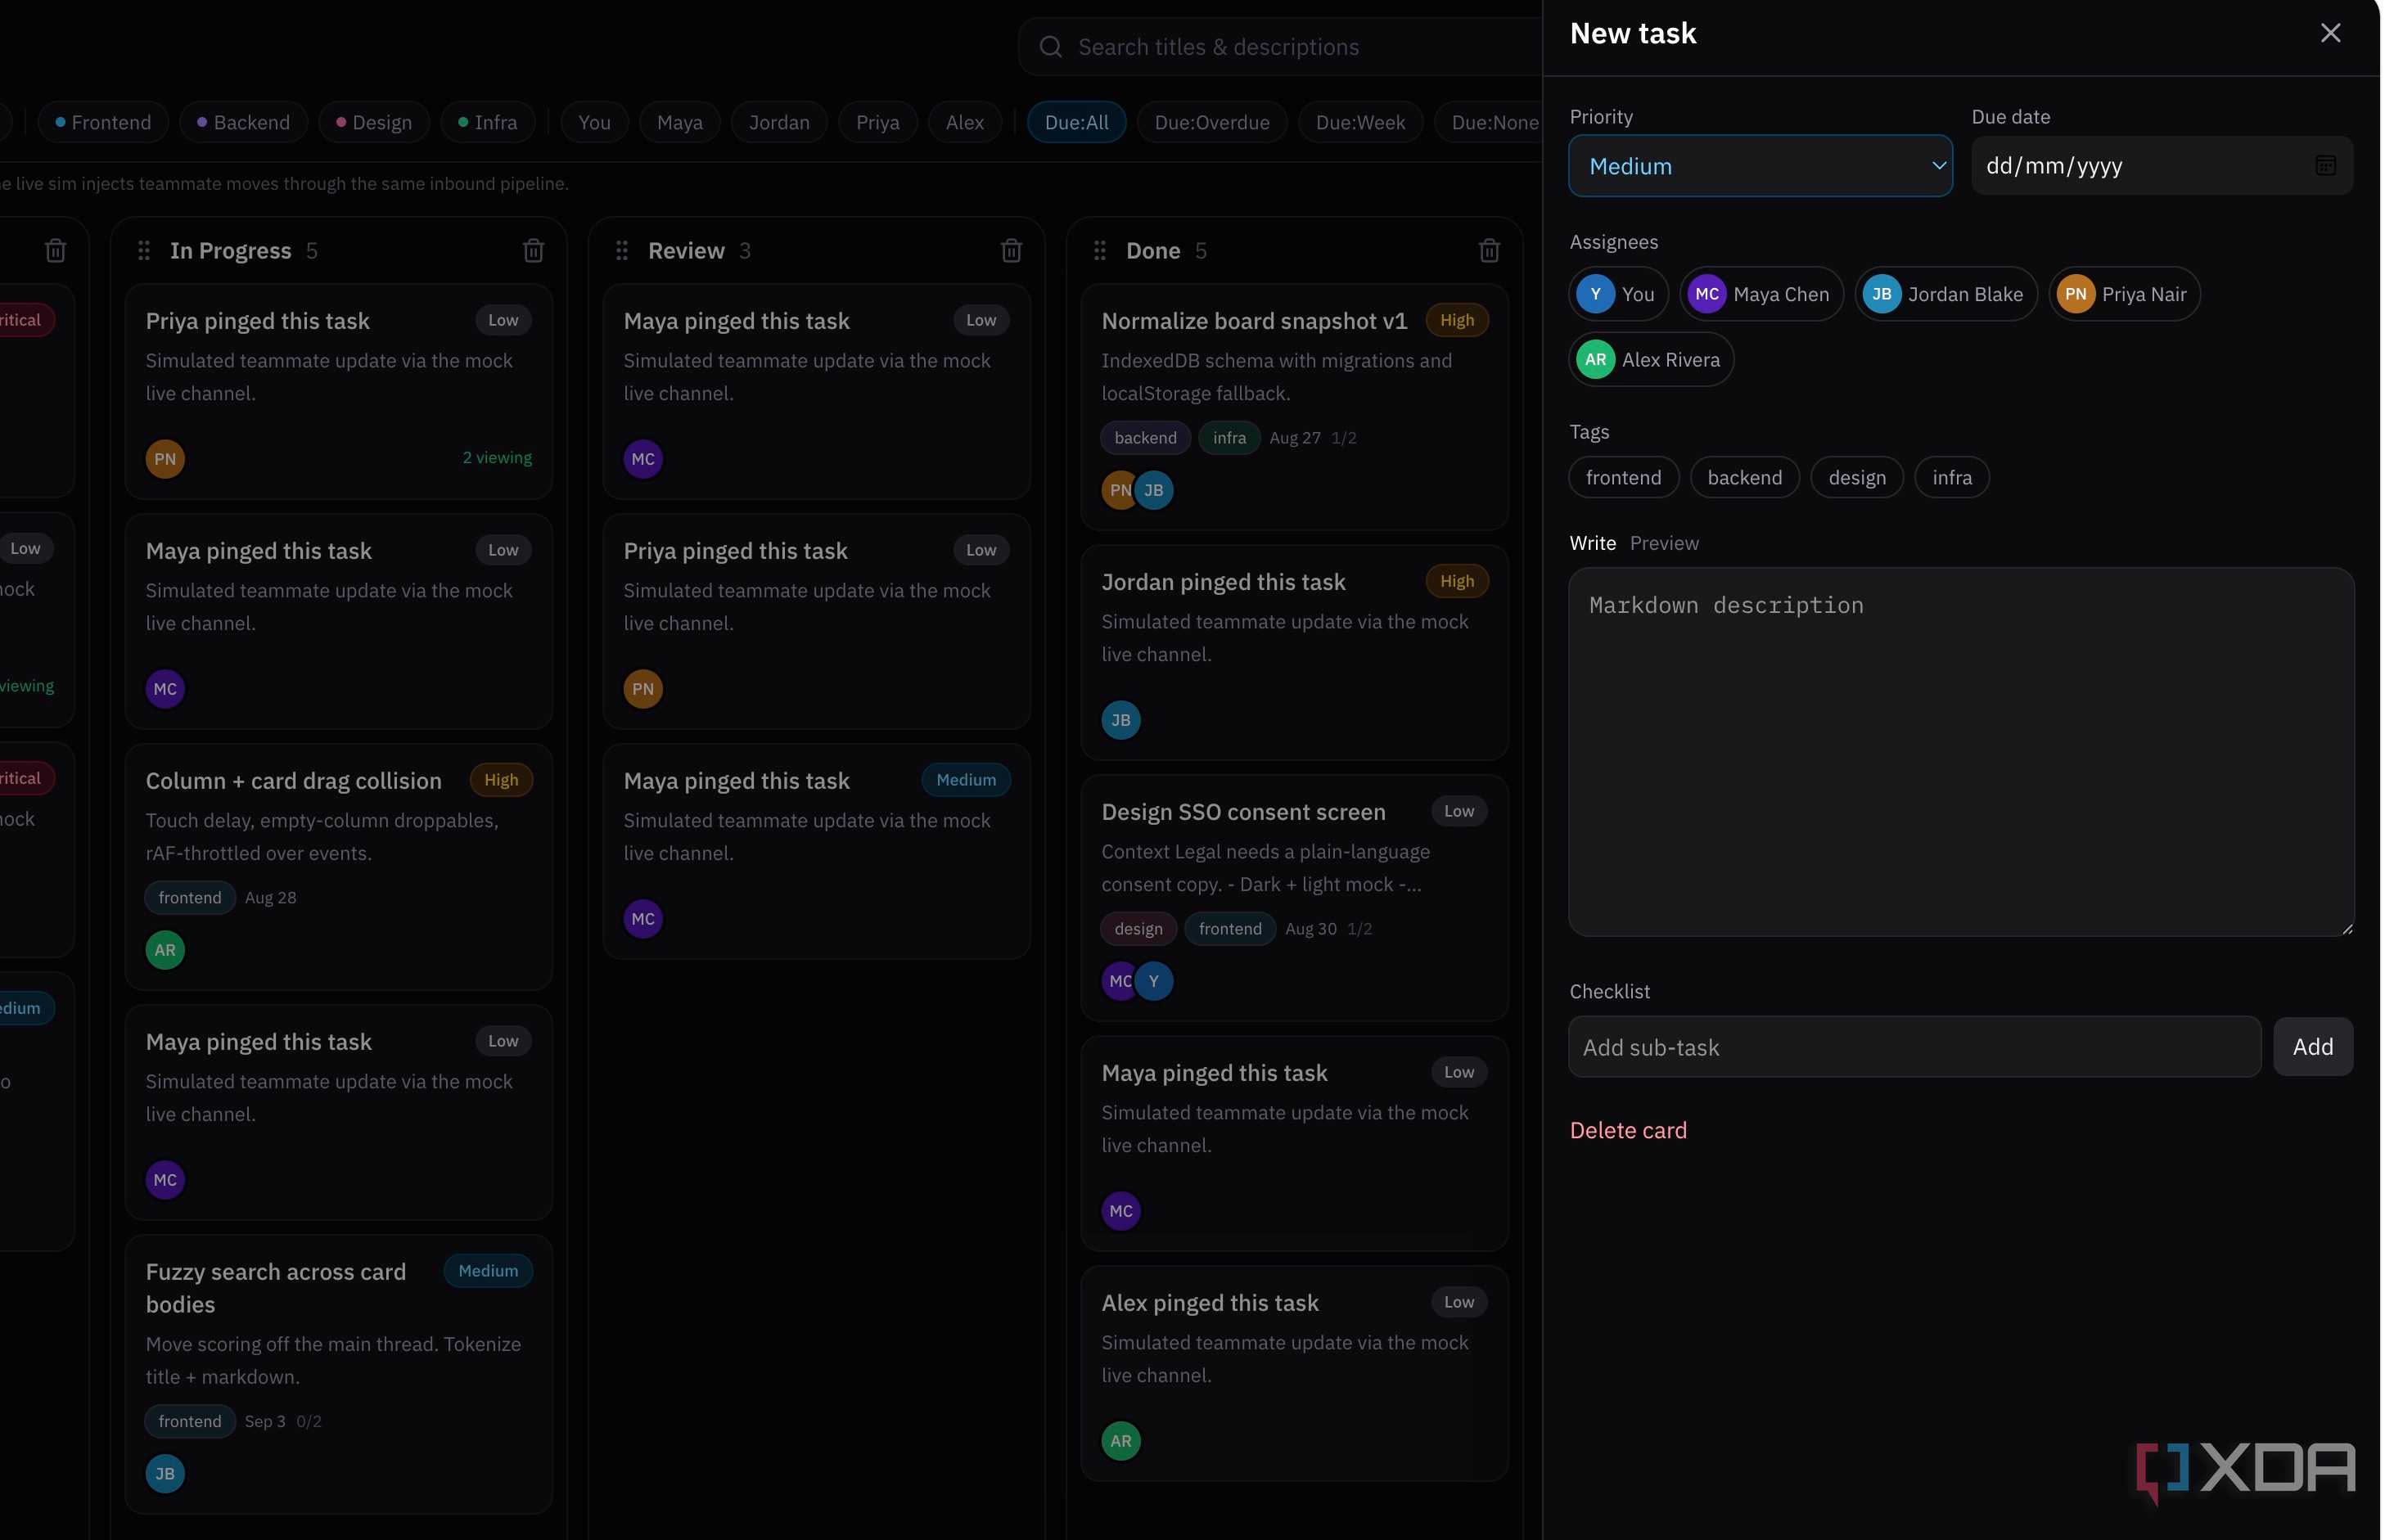This screenshot has height=1540, width=2385.
Task: Select the Due:All filter
Action: click(1076, 122)
